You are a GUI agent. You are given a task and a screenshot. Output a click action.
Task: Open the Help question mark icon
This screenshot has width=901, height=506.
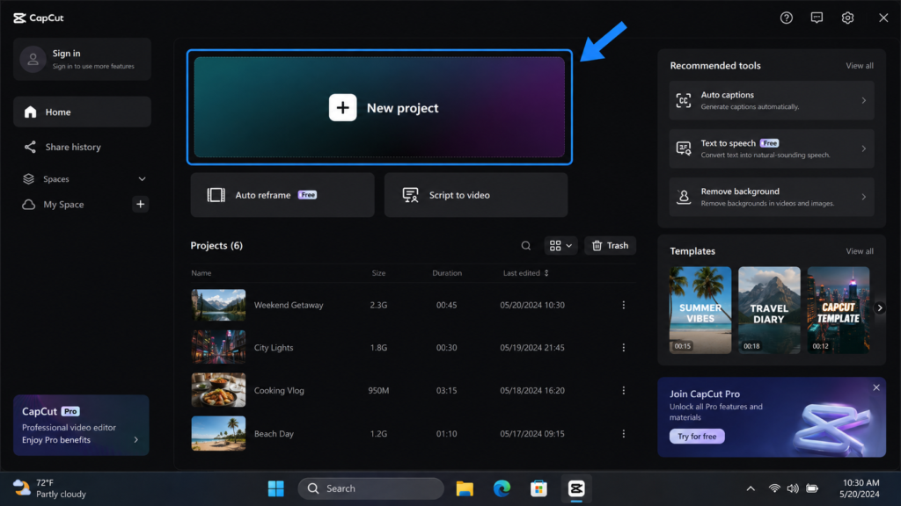[x=786, y=18]
